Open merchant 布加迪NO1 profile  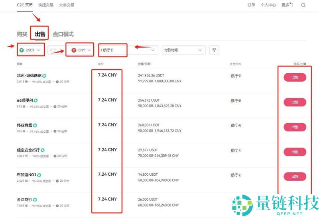[x=26, y=175]
